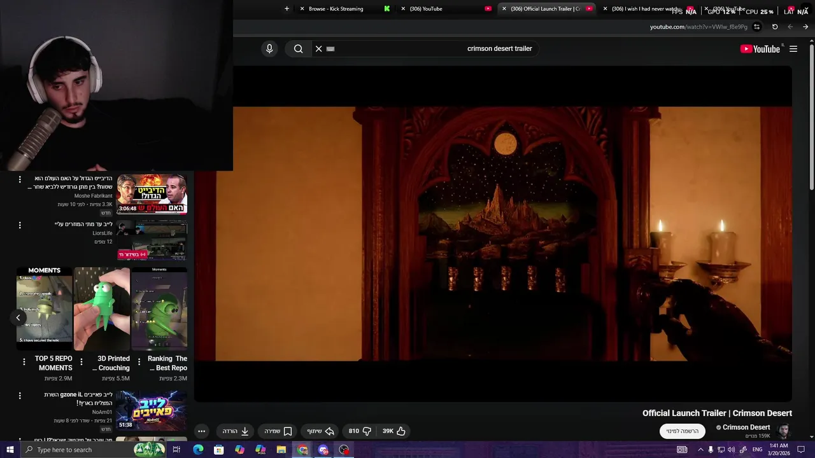The image size is (815, 458).
Task: Like the video (39K thumbs up)
Action: pyautogui.click(x=393, y=431)
